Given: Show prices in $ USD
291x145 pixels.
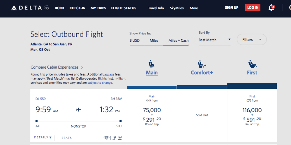Looking at the screenshot, I should point(135,41).
